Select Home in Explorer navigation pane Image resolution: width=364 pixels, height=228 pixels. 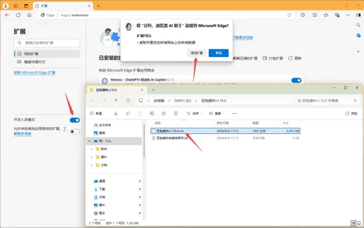point(103,126)
